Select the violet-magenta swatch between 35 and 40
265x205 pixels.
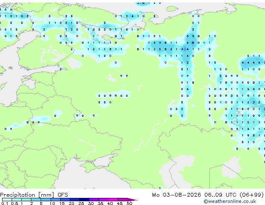(104, 200)
